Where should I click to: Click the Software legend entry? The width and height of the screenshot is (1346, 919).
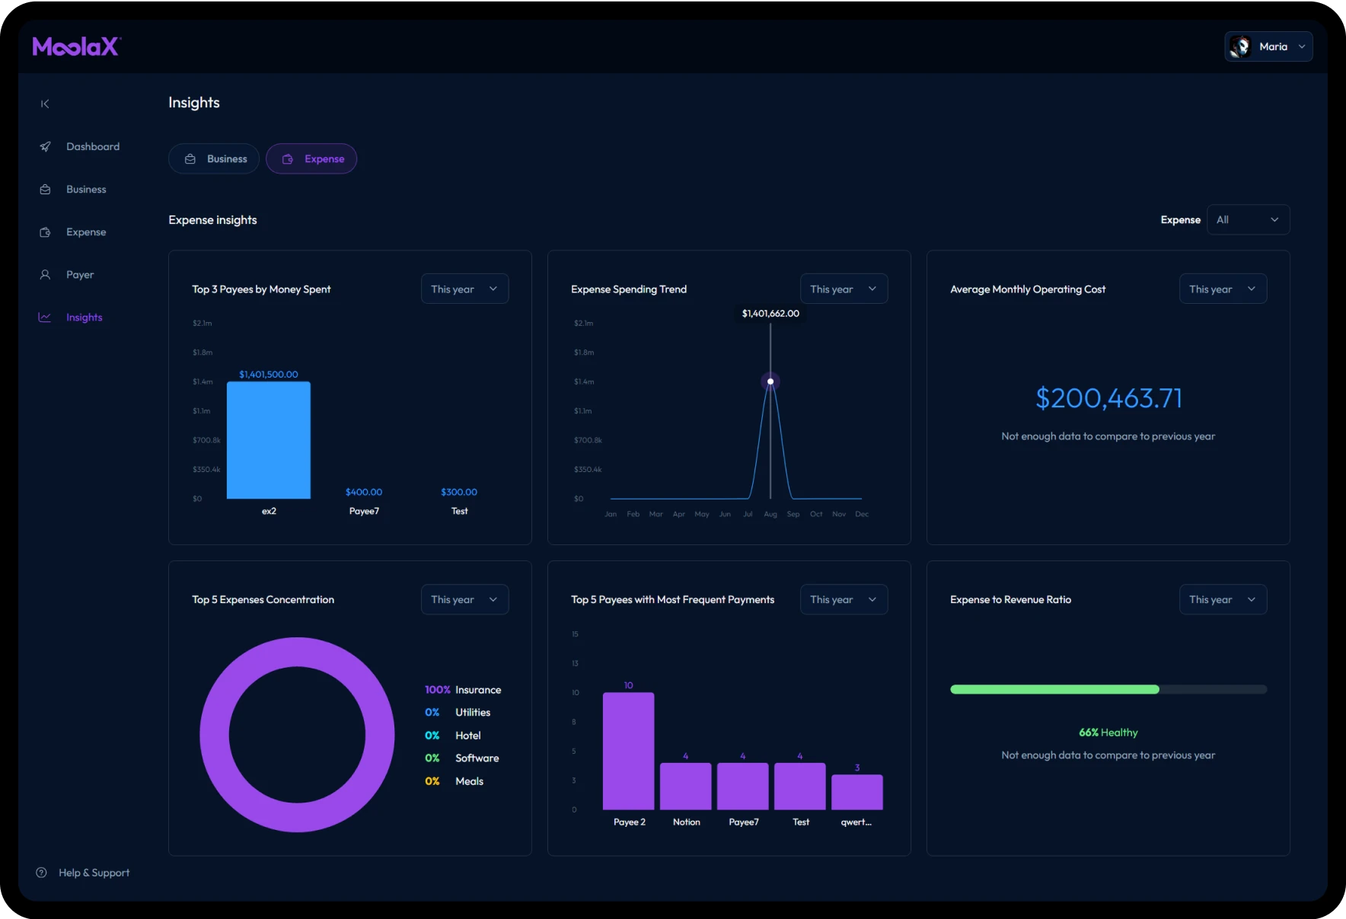(x=462, y=758)
